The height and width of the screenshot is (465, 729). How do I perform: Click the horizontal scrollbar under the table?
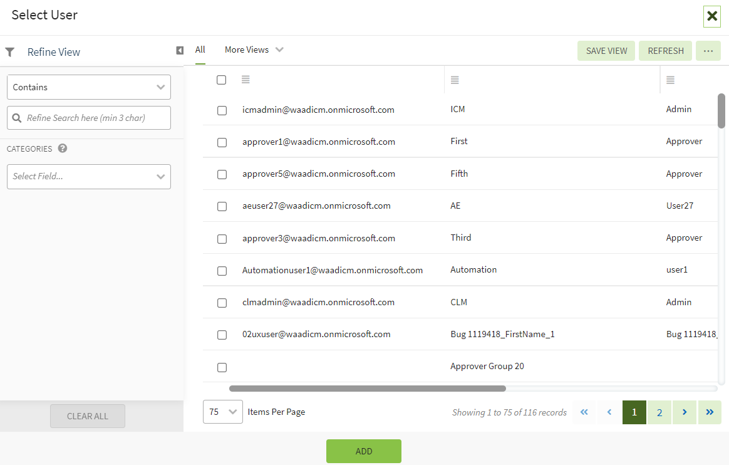point(368,389)
